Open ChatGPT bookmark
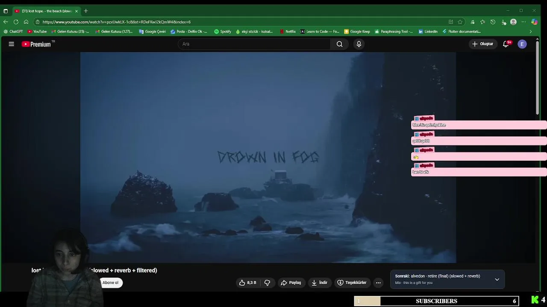The image size is (547, 307). (x=13, y=32)
